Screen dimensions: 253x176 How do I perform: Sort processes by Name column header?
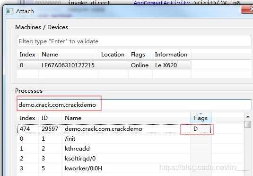[x=126, y=118]
